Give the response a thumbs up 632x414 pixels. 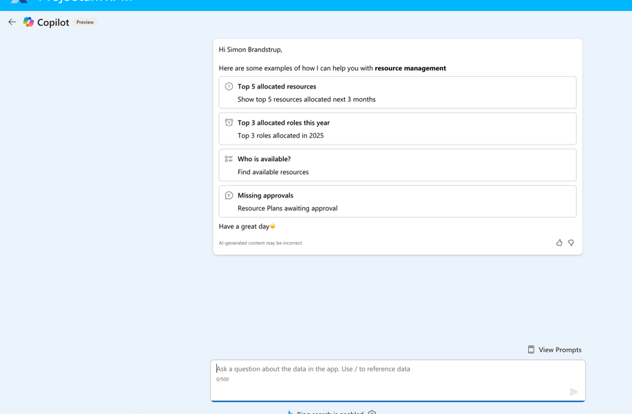click(x=559, y=243)
